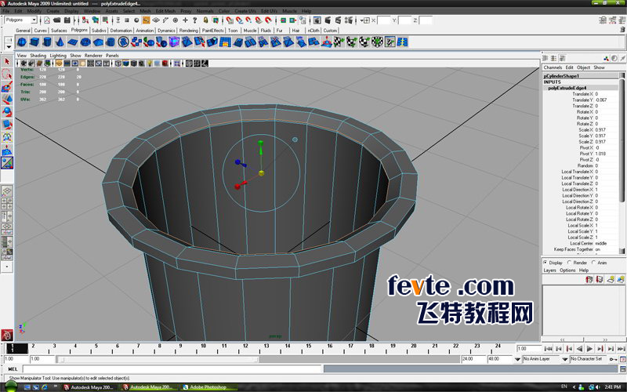Open the Polygons menu set dropdown

21,20
